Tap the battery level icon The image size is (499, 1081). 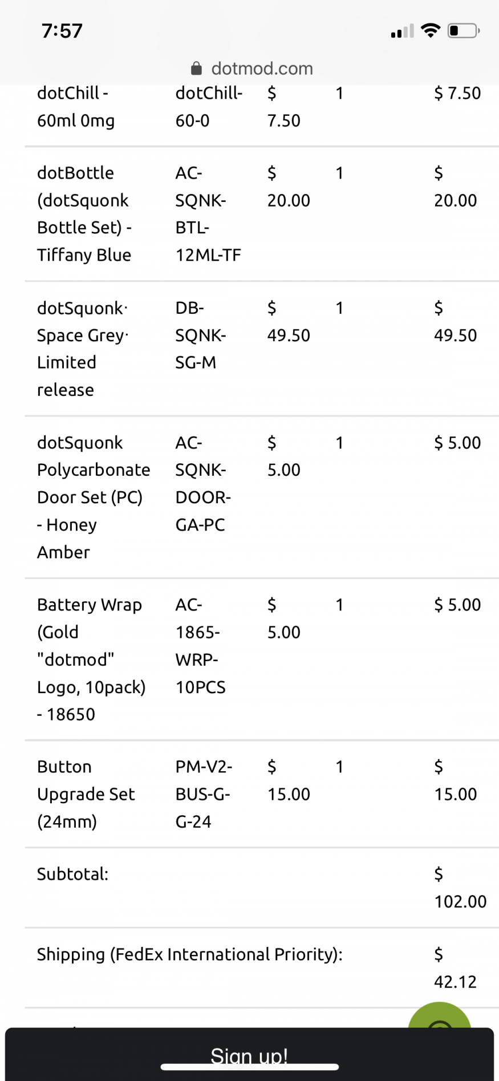click(463, 30)
